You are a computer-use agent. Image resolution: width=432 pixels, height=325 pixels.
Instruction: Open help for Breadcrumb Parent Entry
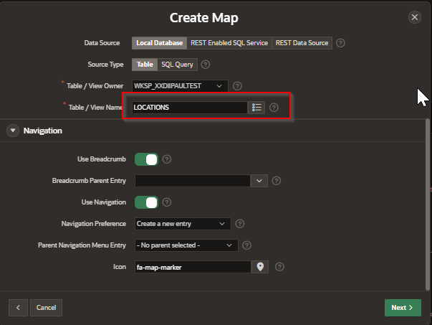pyautogui.click(x=277, y=181)
